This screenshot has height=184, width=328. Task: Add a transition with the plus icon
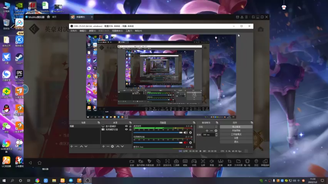(x=207, y=131)
